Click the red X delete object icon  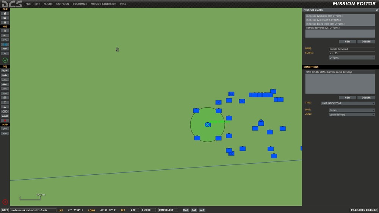pos(5,121)
